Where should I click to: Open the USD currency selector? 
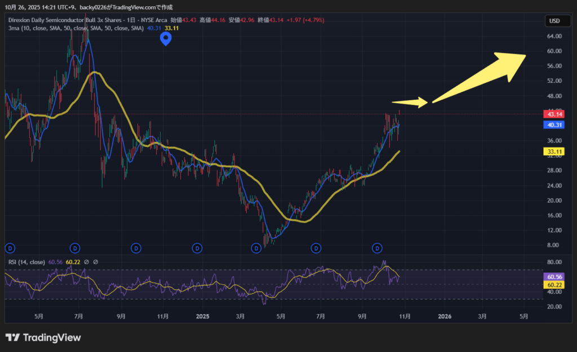(554, 21)
